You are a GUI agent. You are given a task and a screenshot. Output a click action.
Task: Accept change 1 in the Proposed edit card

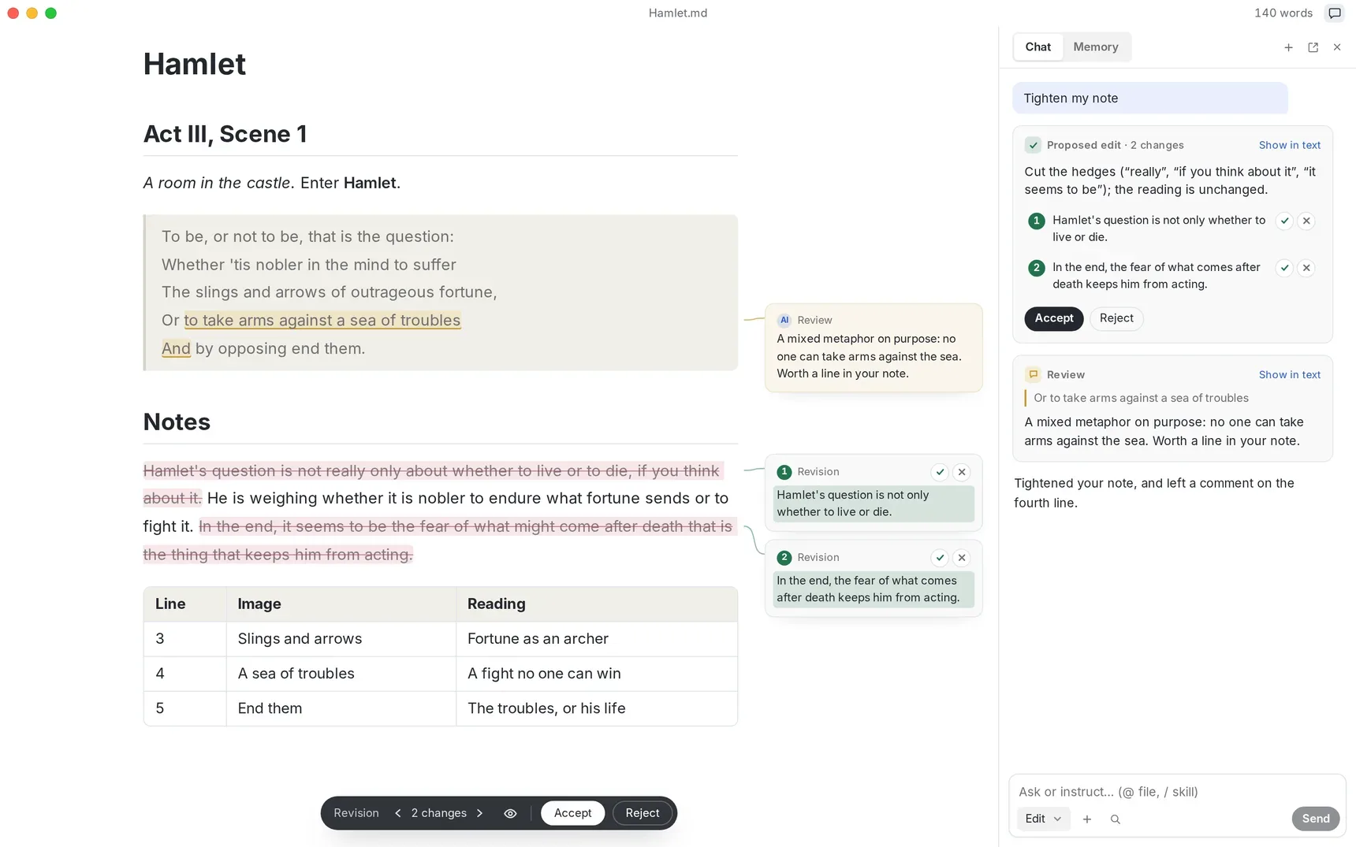click(x=1284, y=221)
